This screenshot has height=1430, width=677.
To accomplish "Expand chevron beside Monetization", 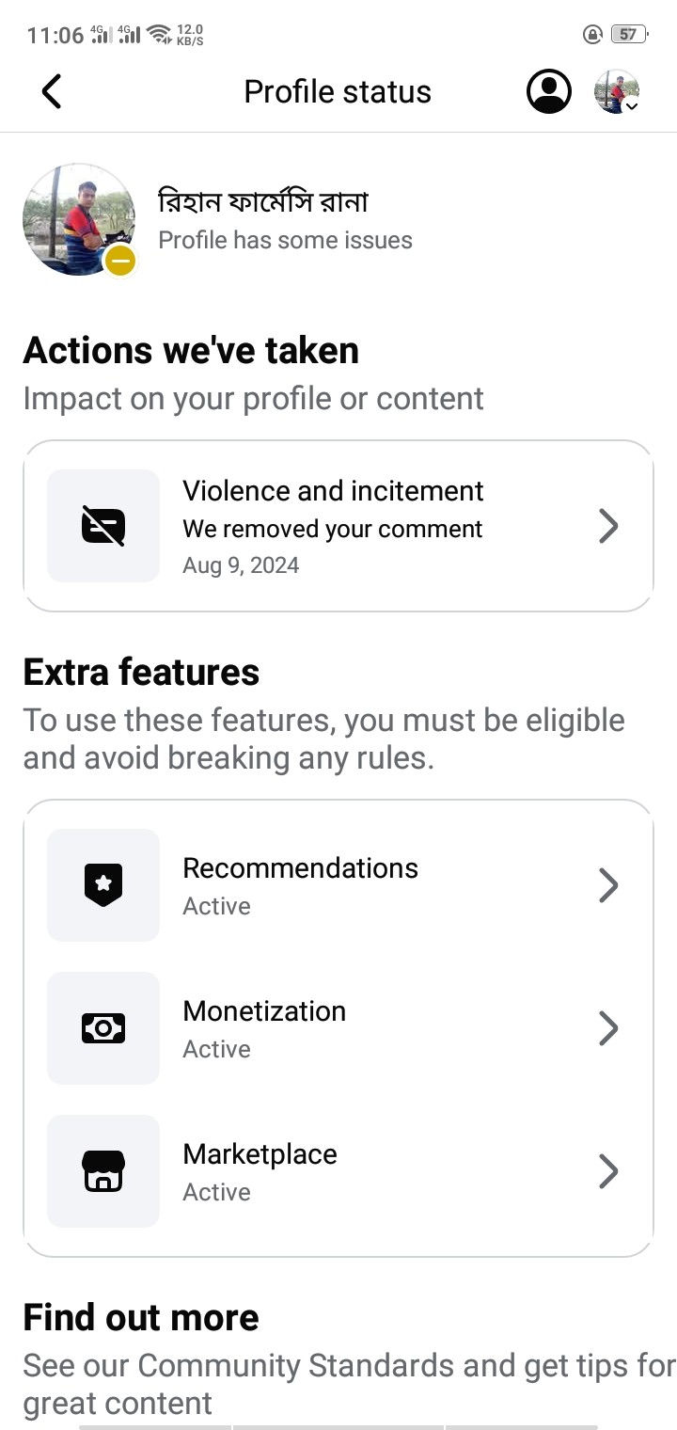I will [x=608, y=1028].
